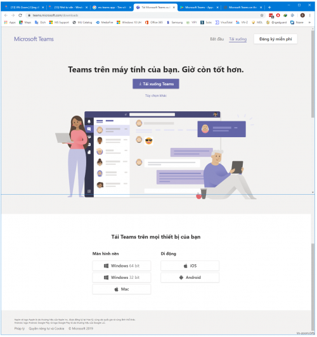Image resolution: width=317 pixels, height=337 pixels.
Task: Click the browser Back arrow
Action: click(x=6, y=15)
